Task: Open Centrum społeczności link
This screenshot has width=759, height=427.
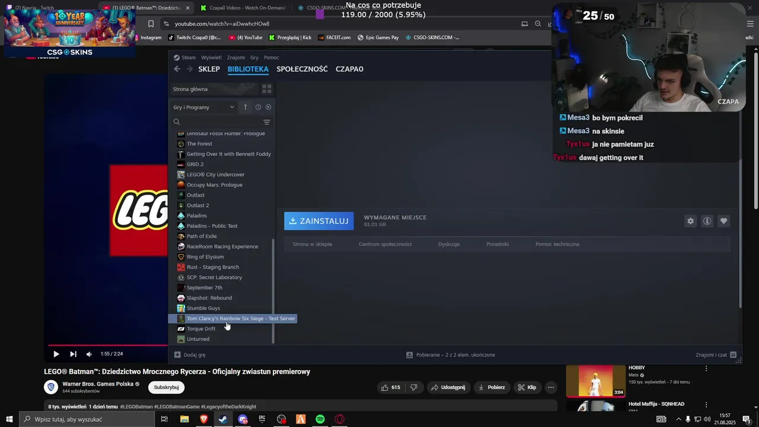Action: (x=385, y=244)
